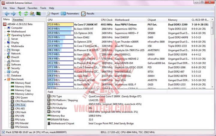Select the Network tree icon
The width and height of the screenshot is (216, 136).
9,54
